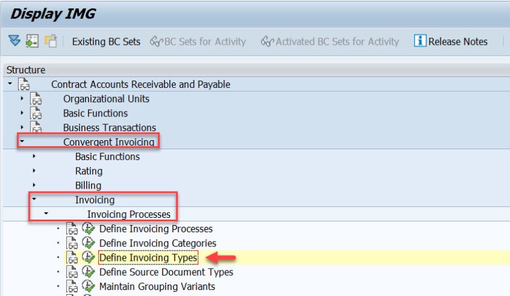Expand the Billing node
This screenshot has width=510, height=296.
click(x=35, y=186)
